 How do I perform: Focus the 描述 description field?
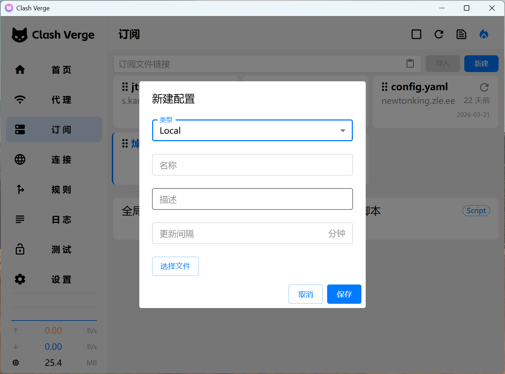tap(252, 199)
